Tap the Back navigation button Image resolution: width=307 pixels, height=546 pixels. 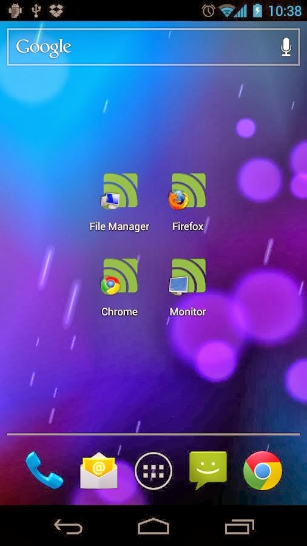68,527
